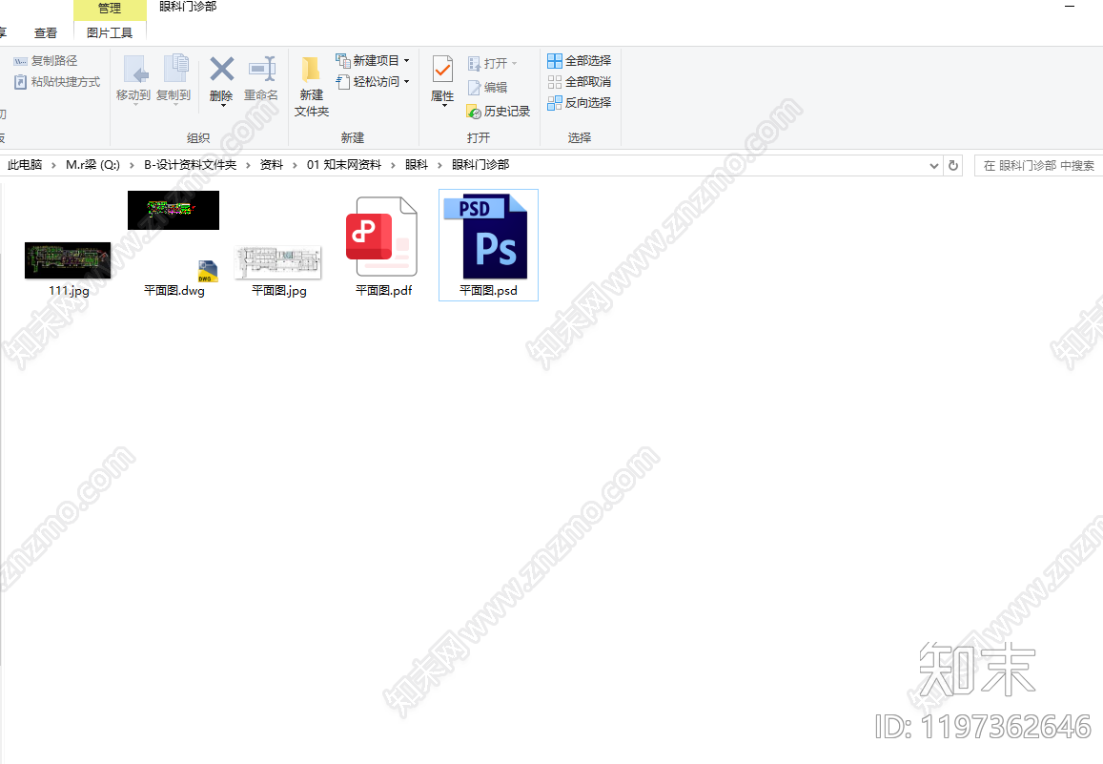Click the Copy to (复制到) icon
Screen dimensions: 1103x764
tap(174, 70)
